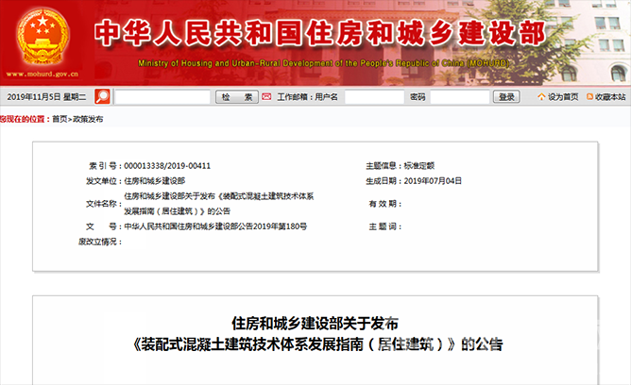Click the 废改立情况 label
Viewport: 631px width, 385px height.
pyautogui.click(x=99, y=242)
